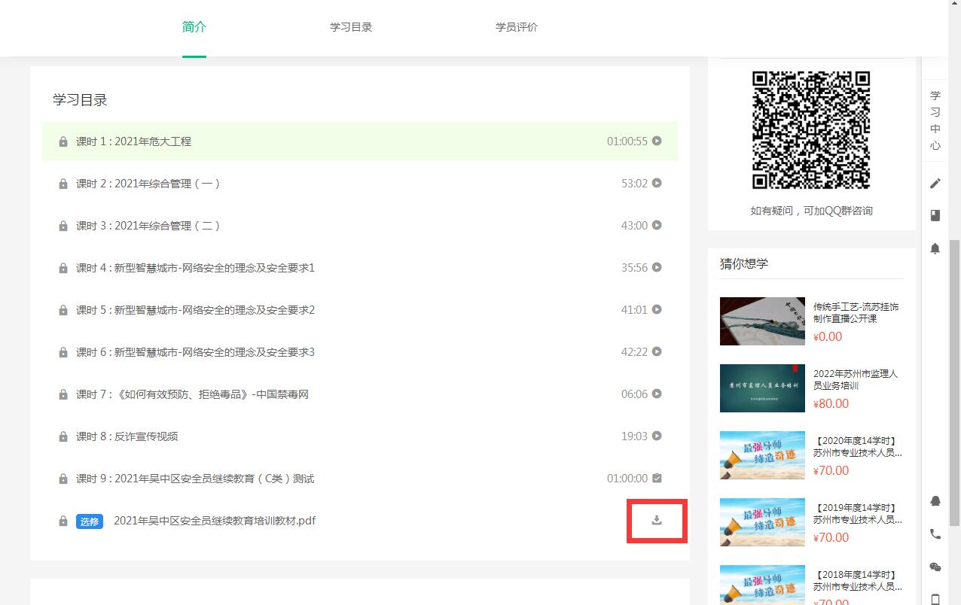Click play icon for 课时 7 中国禁毒网
The width and height of the screenshot is (961, 605).
pyautogui.click(x=657, y=394)
